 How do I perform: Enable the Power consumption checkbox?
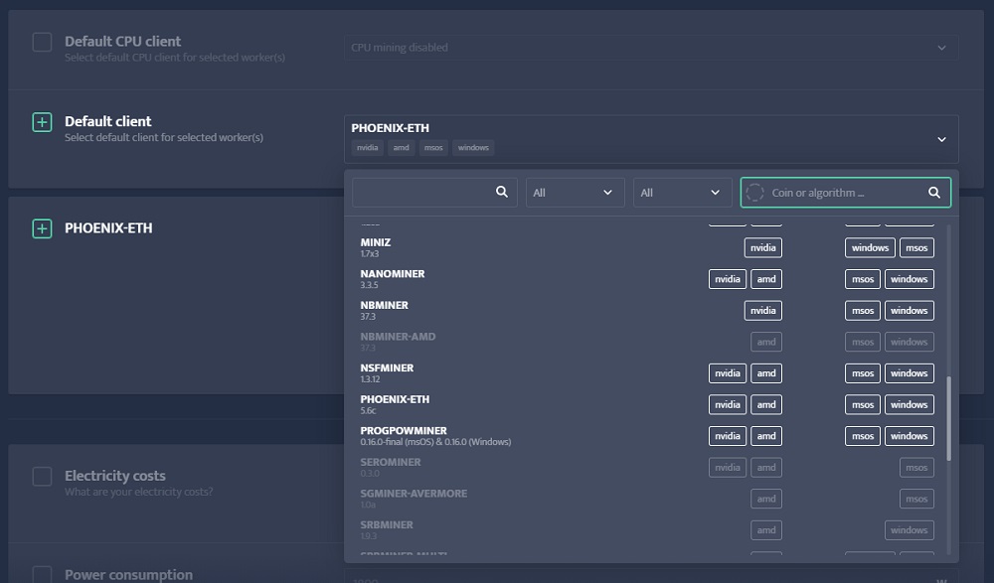[42, 575]
